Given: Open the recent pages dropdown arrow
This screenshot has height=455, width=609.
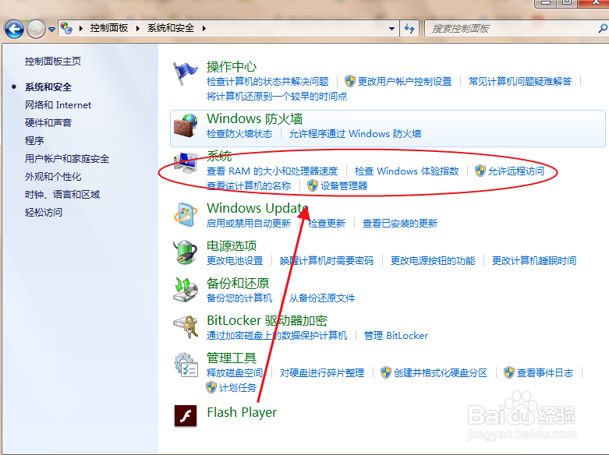Looking at the screenshot, I should (51, 30).
